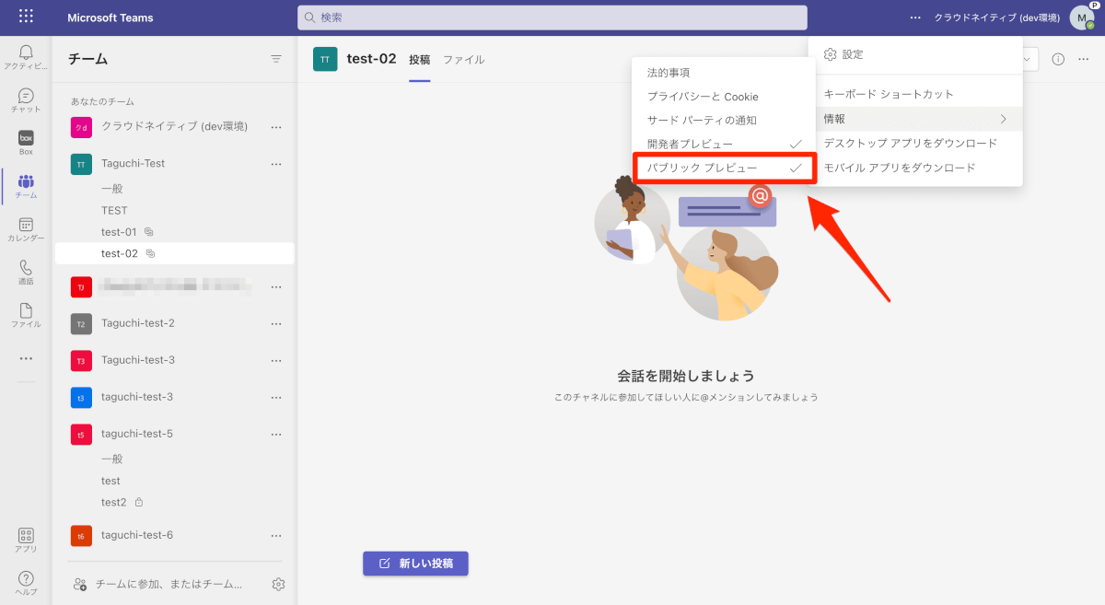
Task: Open more options for Taguchi-test-3 team
Action: tap(276, 360)
